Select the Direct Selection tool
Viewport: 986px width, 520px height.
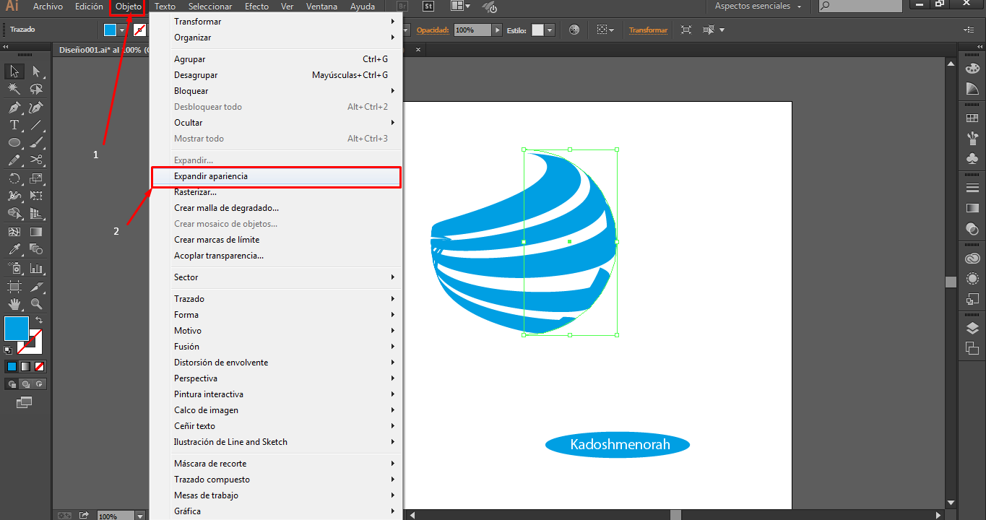click(36, 71)
